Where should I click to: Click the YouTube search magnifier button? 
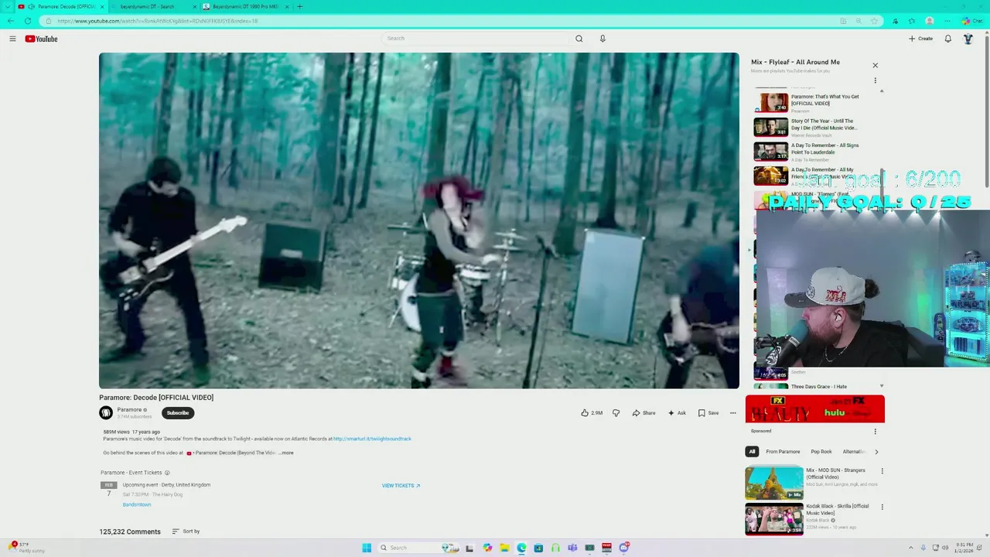pos(579,39)
